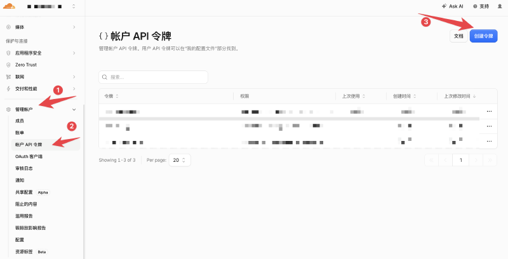The width and height of the screenshot is (508, 259).
Task: Go to first page of tokens
Action: point(432,160)
